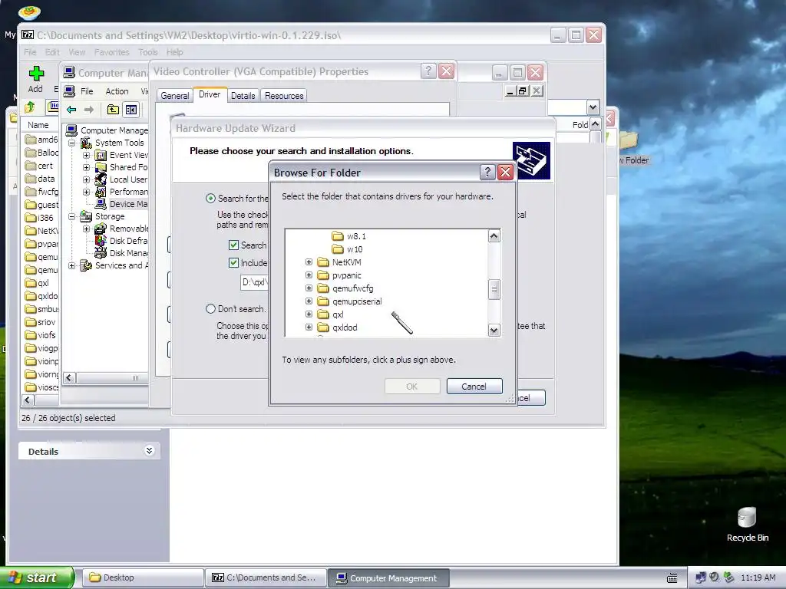Viewport: 786px width, 589px height.
Task: Click the folder tree scroll-up arrow
Action: click(x=494, y=236)
